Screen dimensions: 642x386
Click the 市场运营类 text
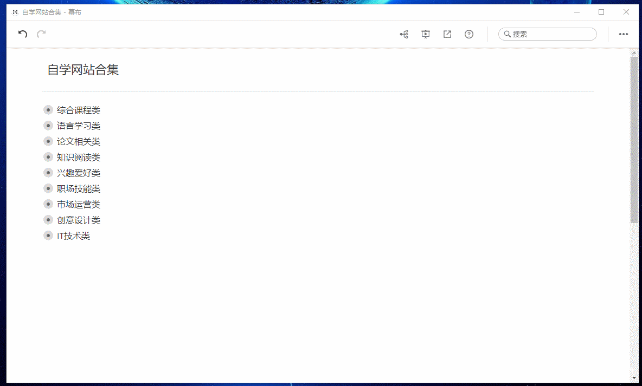click(79, 204)
